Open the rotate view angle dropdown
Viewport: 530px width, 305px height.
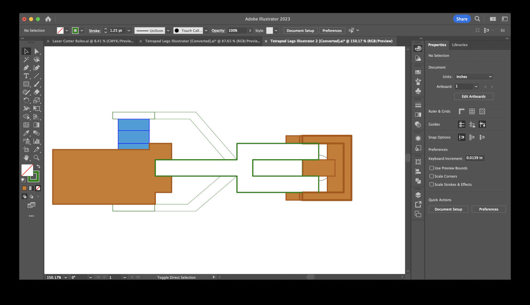90,277
